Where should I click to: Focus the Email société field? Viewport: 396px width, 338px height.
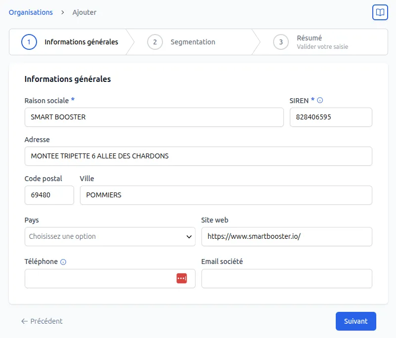pyautogui.click(x=286, y=278)
